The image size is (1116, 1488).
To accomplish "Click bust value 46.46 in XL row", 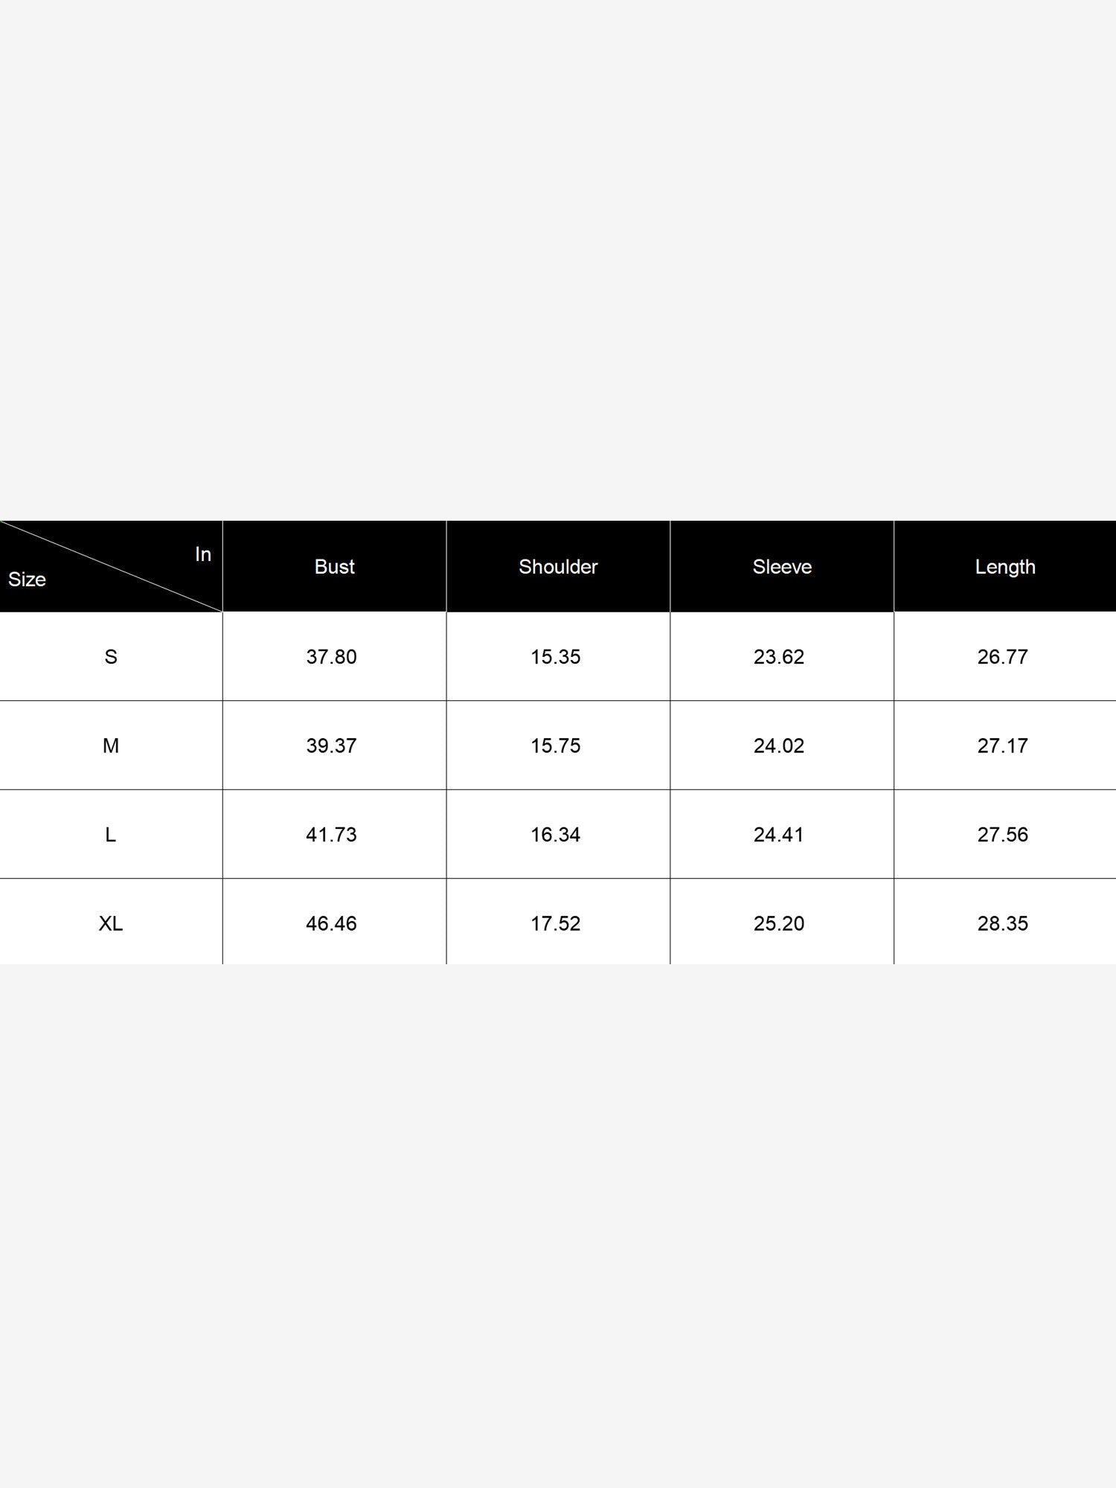I will coord(331,923).
